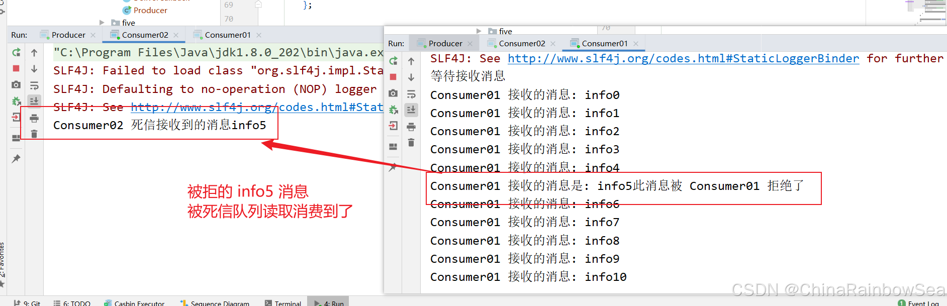Click the bug settings icon in right window
The height and width of the screenshot is (306, 947).
(393, 110)
